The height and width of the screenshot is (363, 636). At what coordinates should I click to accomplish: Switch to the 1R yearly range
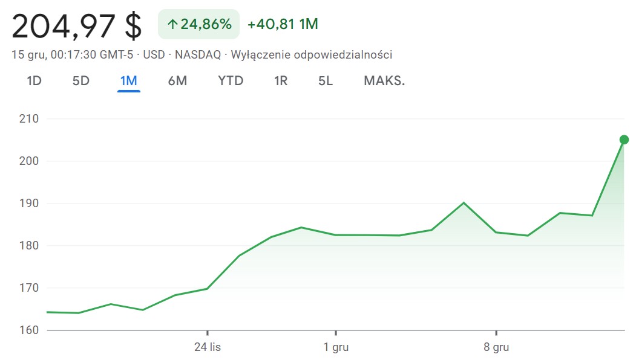pyautogui.click(x=280, y=81)
